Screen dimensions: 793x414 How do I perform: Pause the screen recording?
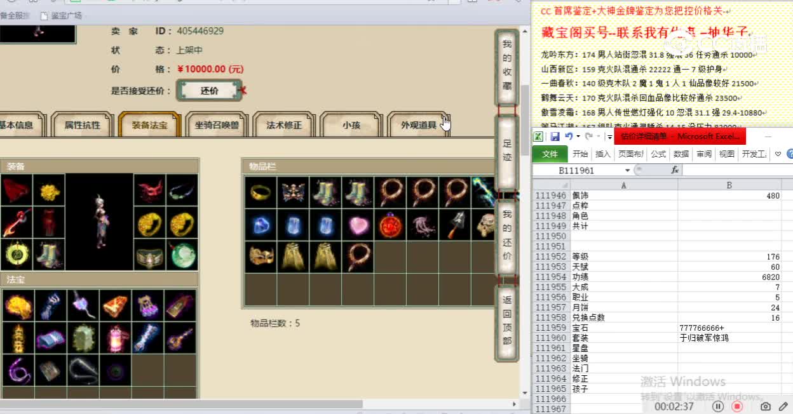click(x=718, y=406)
